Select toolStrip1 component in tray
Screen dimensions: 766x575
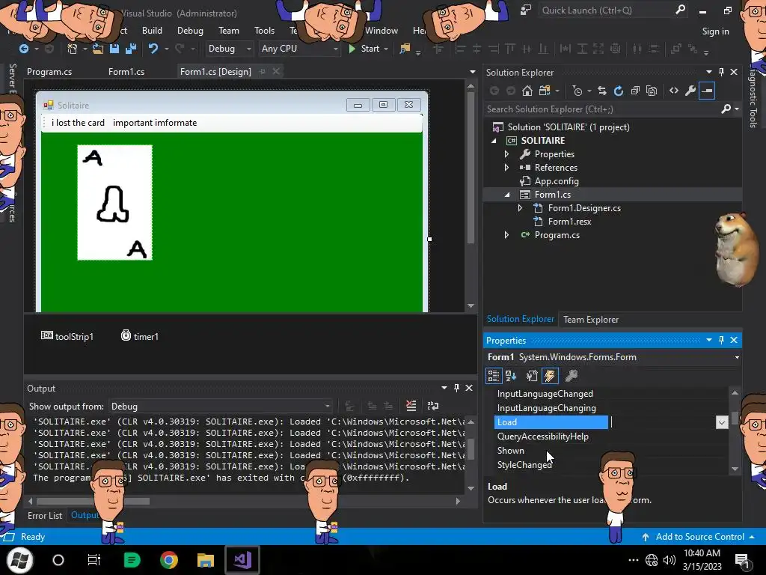pyautogui.click(x=67, y=336)
